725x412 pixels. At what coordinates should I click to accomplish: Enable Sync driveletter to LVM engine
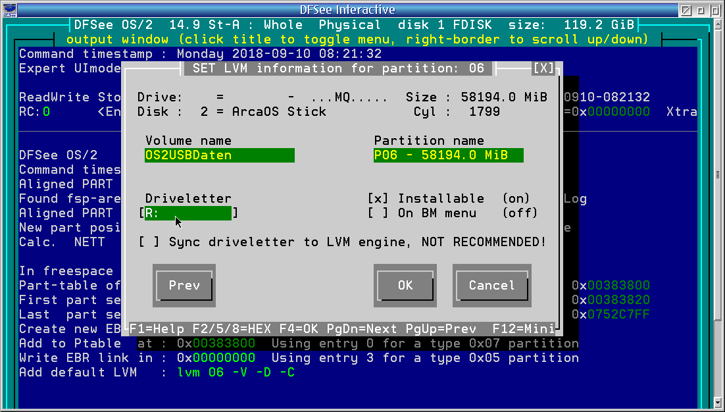point(149,242)
